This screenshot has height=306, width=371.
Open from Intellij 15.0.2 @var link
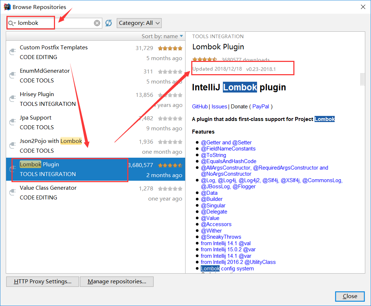(228, 249)
